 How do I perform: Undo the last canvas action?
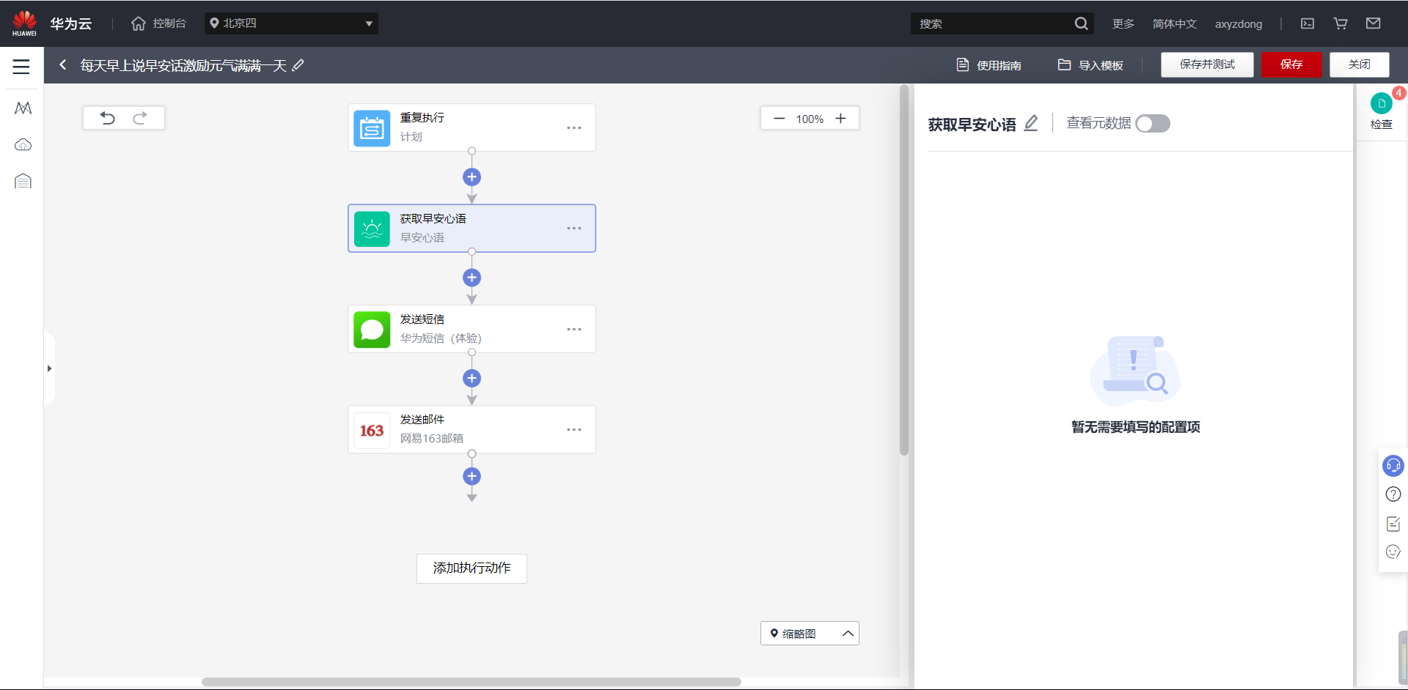point(108,118)
